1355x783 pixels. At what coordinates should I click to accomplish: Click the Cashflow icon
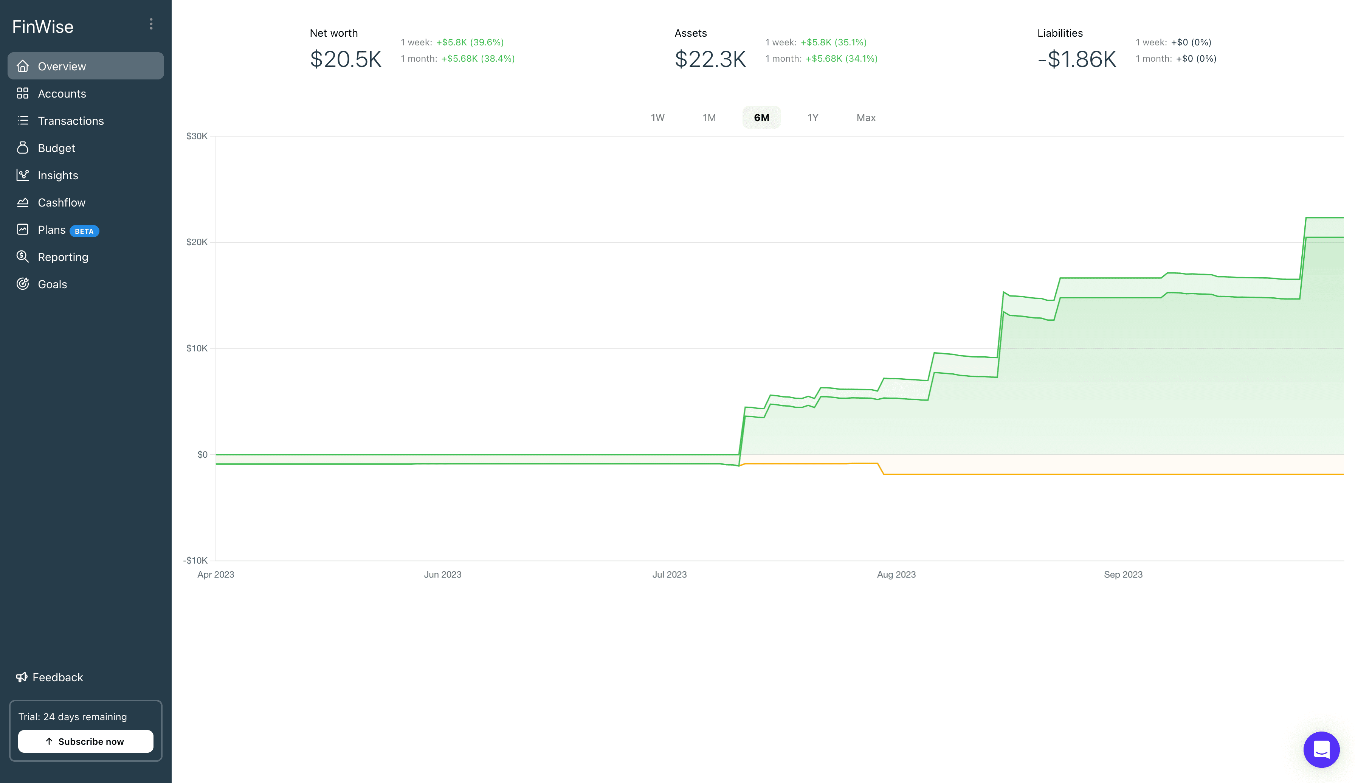23,202
